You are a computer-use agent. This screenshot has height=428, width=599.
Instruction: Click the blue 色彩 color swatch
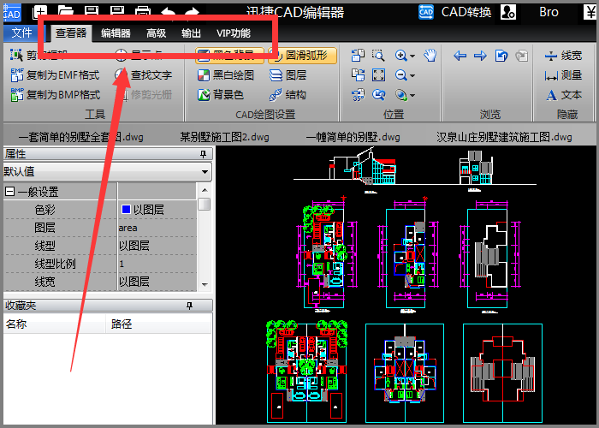pos(126,209)
